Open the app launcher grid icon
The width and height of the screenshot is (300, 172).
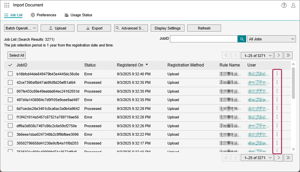7,5
